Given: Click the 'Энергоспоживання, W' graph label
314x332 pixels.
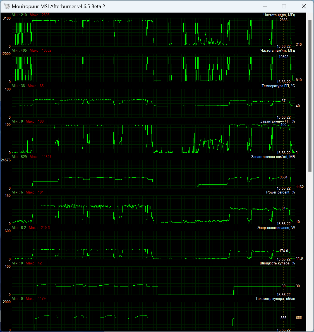Looking at the screenshot, I should (x=276, y=228).
